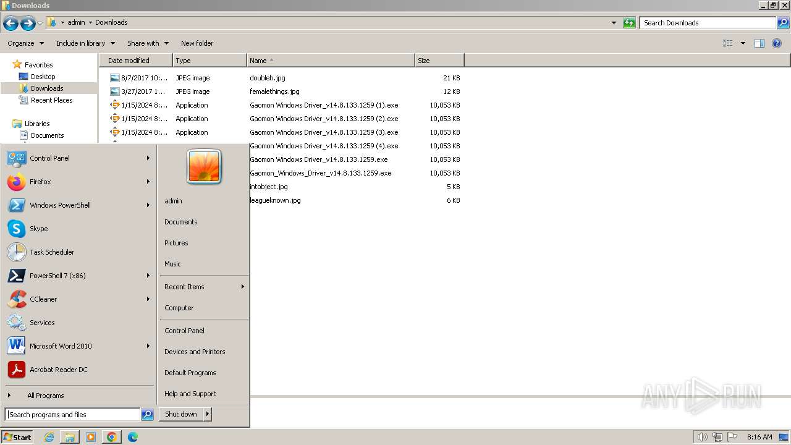Click the Start button
The image size is (791, 445).
[x=17, y=437]
